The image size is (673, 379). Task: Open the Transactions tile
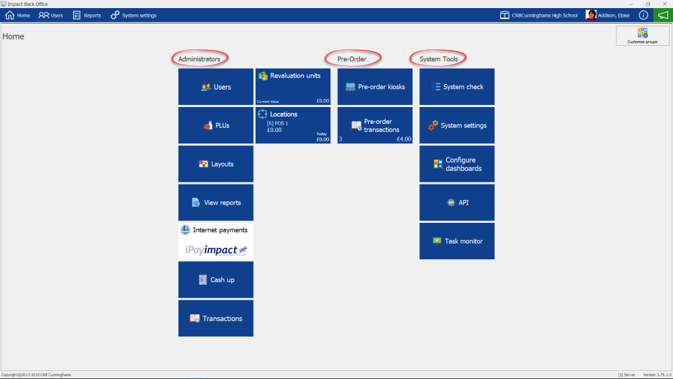[216, 318]
